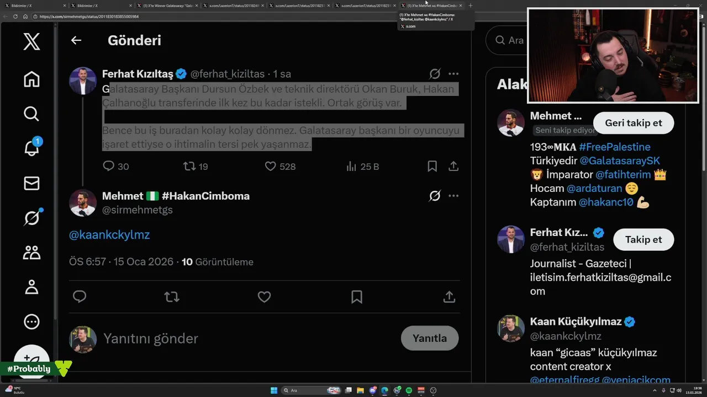The height and width of the screenshot is (397, 707).
Task: Open Grok explain icon on Mehmet's reply
Action: (x=435, y=196)
